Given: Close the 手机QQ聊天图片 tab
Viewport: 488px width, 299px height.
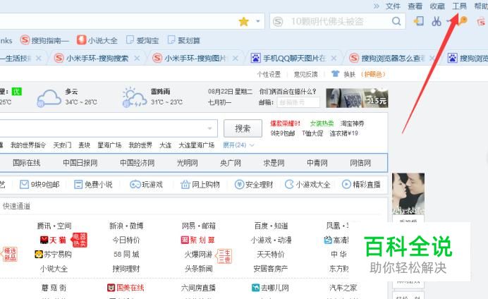Looking at the screenshot, I should point(334,59).
